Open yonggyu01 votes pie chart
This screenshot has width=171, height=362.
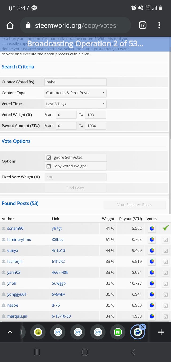pyautogui.click(x=152, y=294)
